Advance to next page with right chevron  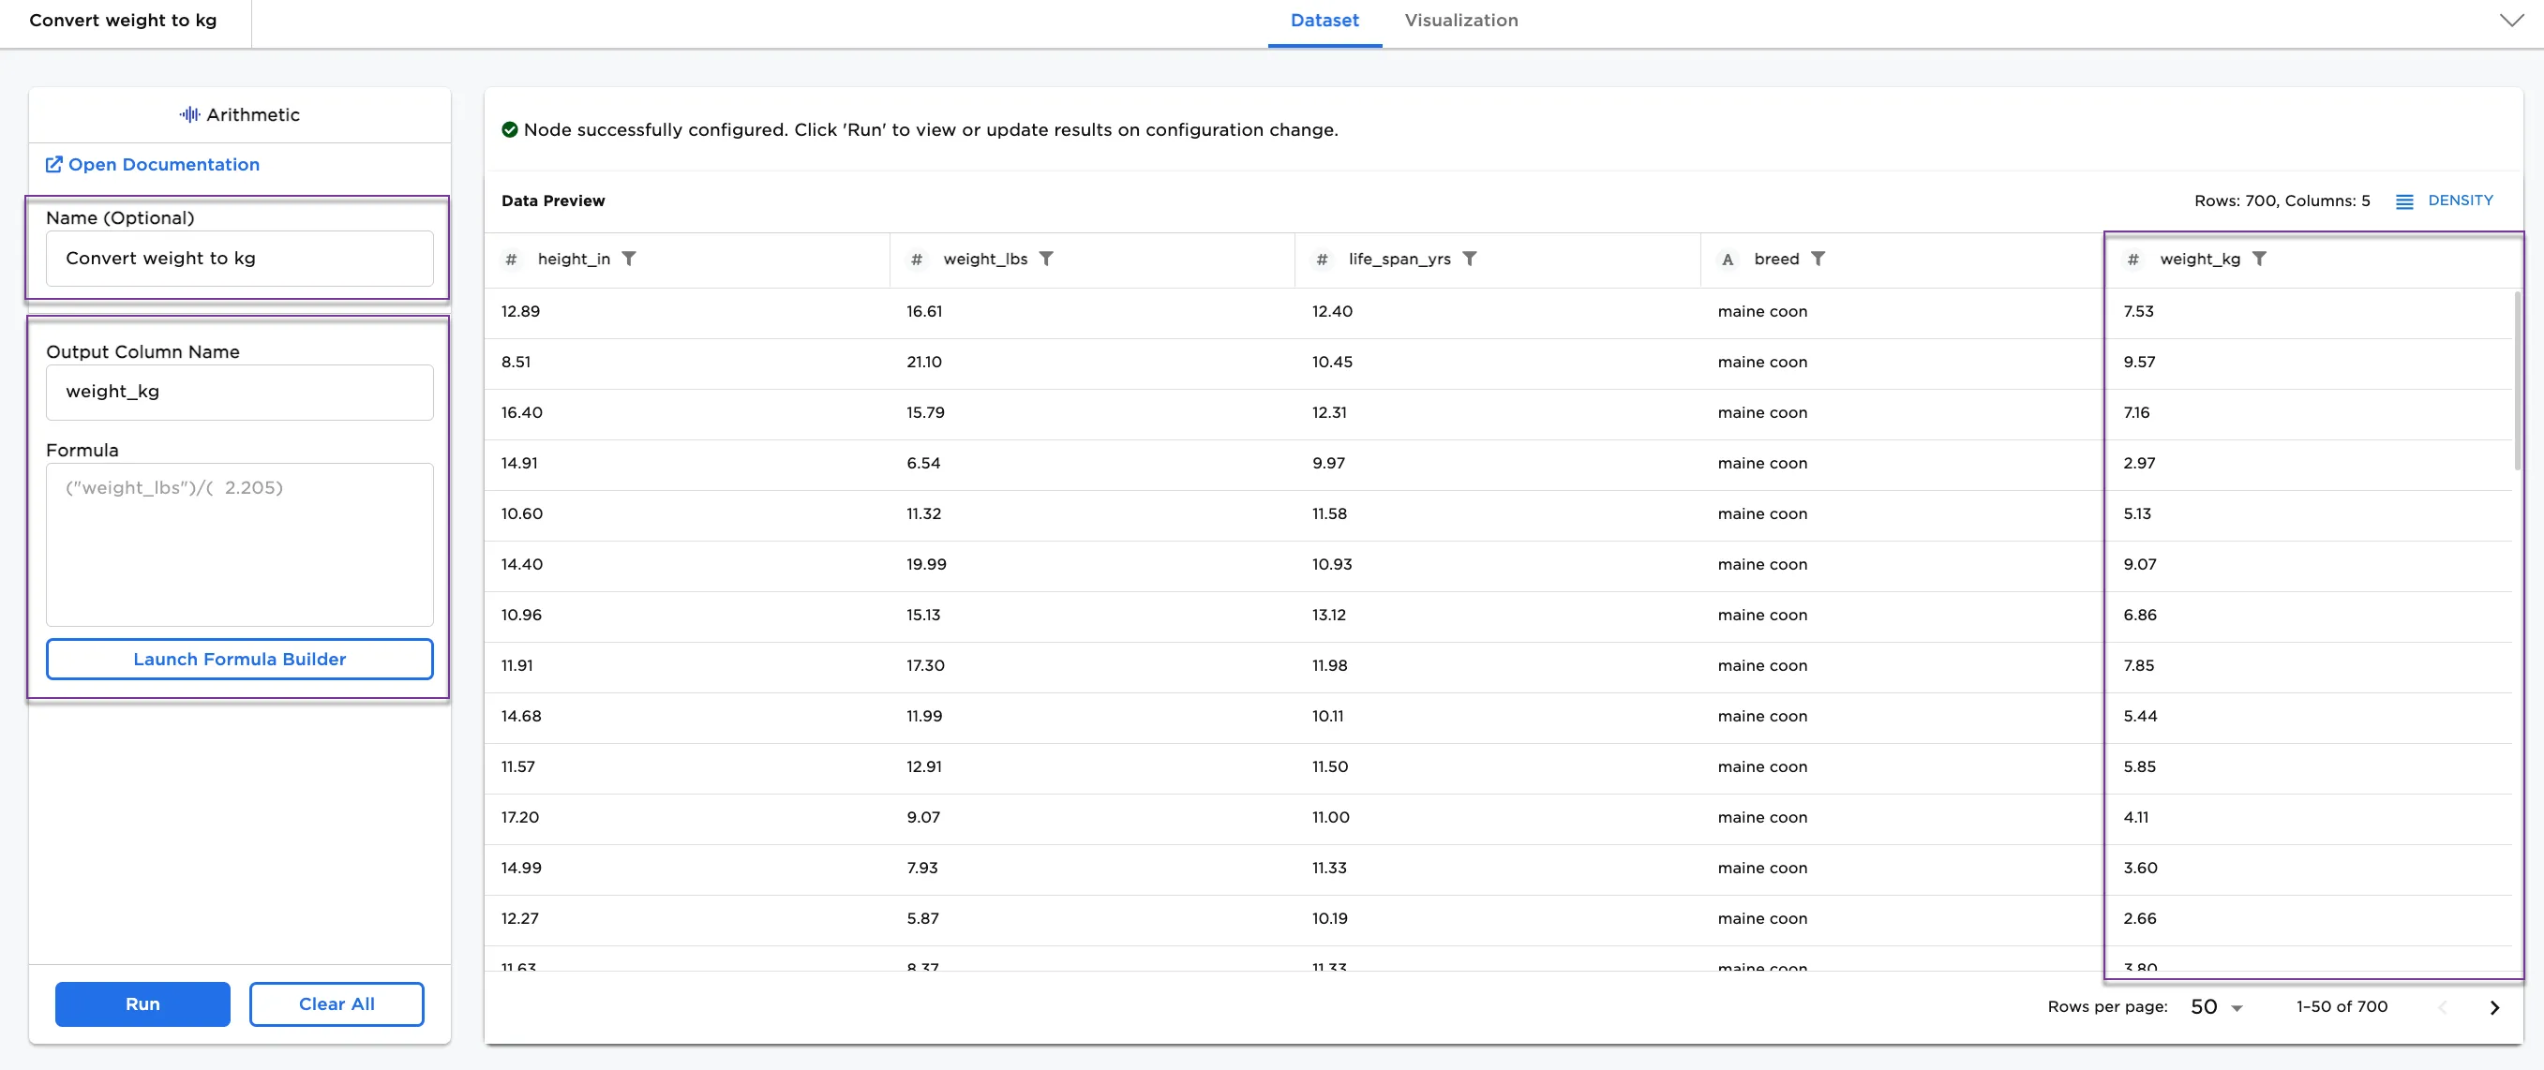point(2493,1007)
